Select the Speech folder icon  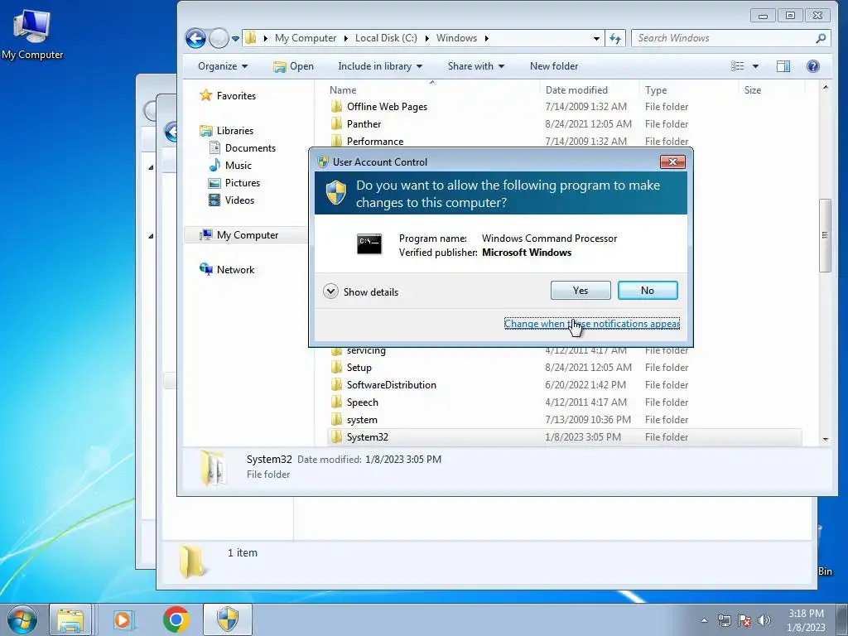336,402
